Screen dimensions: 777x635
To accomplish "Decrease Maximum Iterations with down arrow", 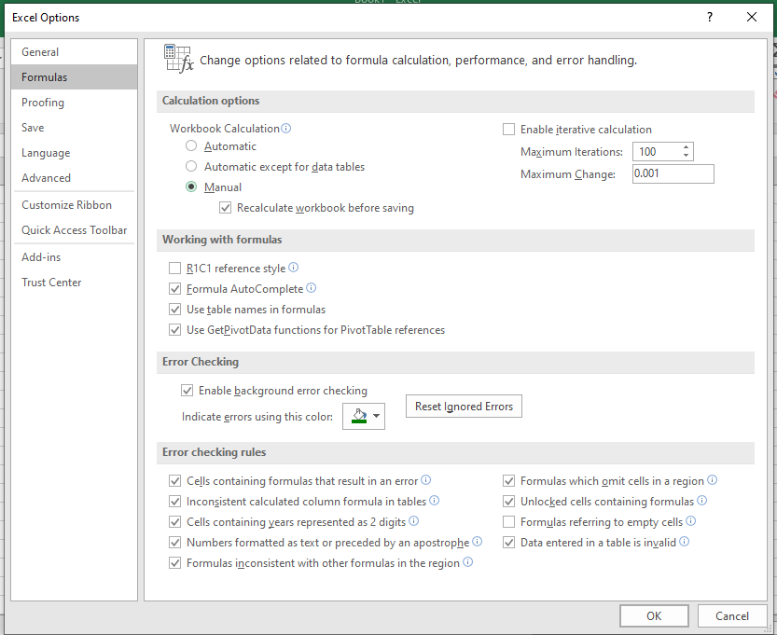I will point(687,156).
